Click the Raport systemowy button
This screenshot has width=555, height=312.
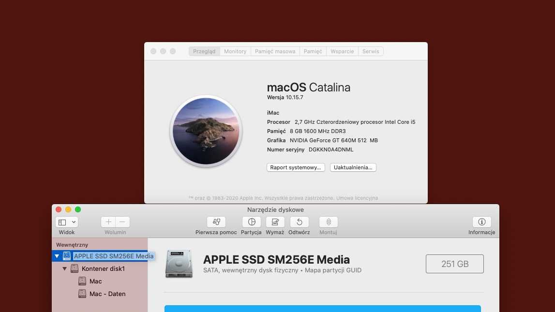(296, 167)
